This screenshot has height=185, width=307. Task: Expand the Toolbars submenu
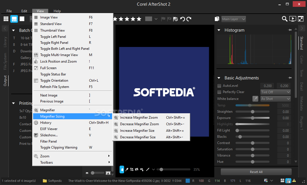73,162
